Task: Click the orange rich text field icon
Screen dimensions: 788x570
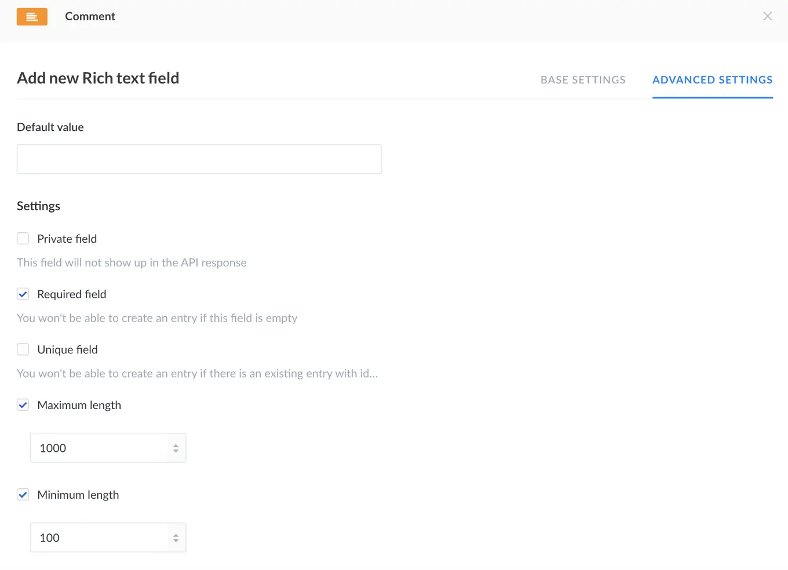Action: 32,16
